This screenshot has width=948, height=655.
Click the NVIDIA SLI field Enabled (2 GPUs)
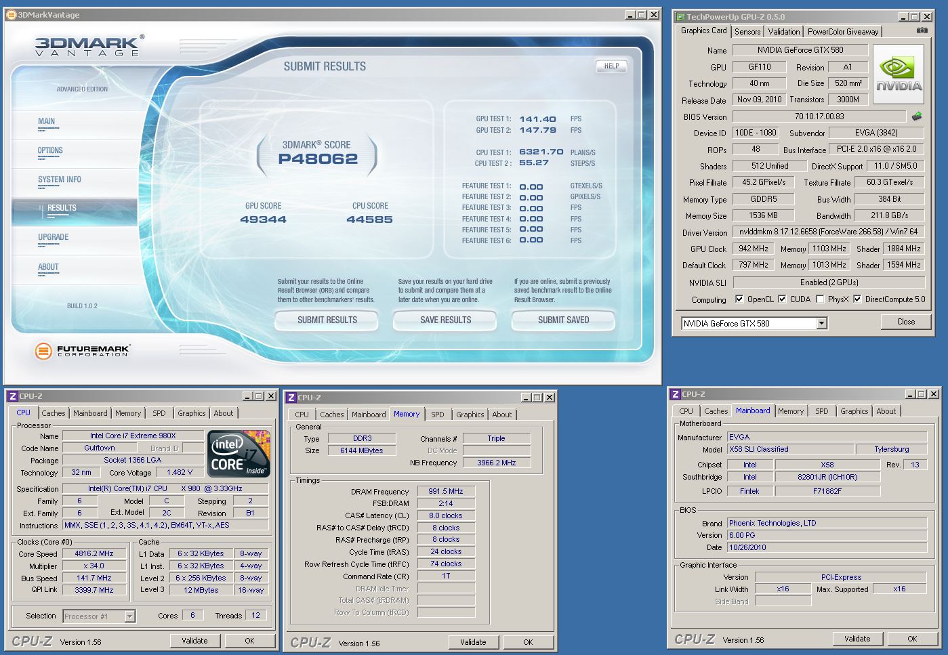coord(829,282)
